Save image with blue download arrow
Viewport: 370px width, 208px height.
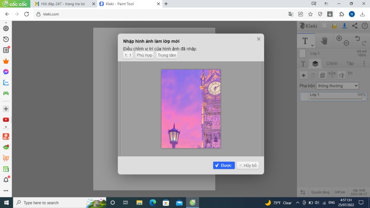coord(344,26)
